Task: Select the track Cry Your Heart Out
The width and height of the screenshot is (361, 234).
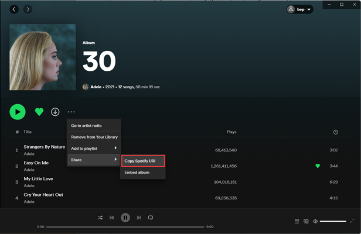Action: [x=43, y=195]
